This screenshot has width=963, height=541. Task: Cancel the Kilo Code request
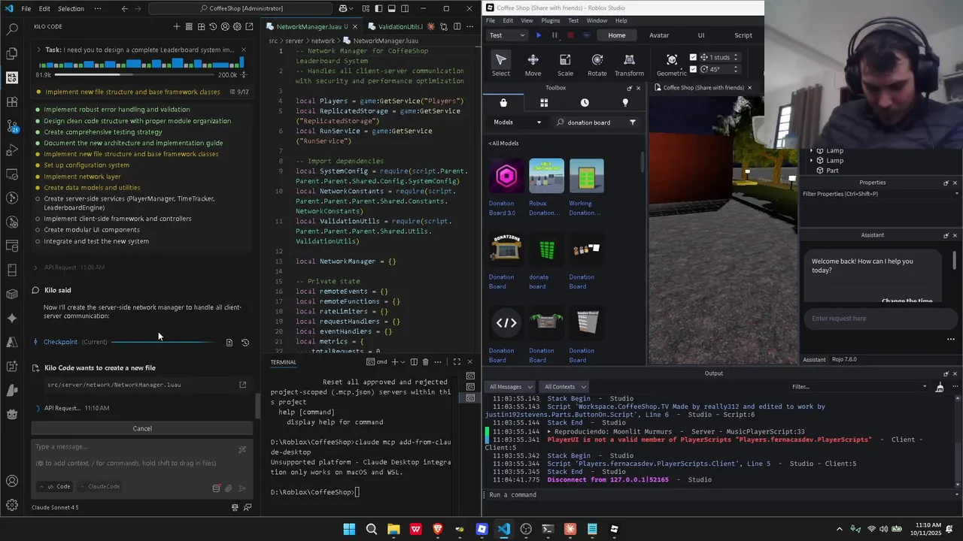[142, 428]
